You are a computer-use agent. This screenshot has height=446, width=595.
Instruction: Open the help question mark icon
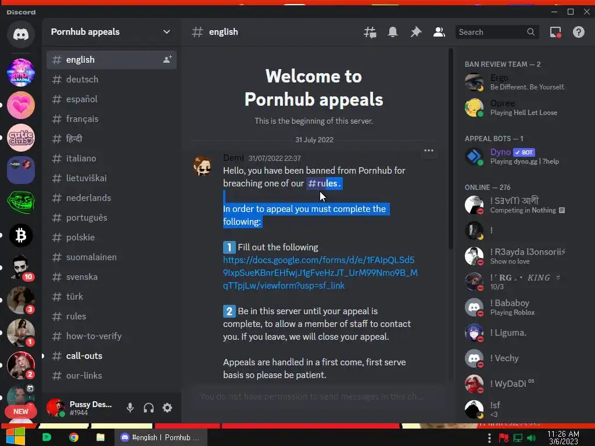point(579,33)
